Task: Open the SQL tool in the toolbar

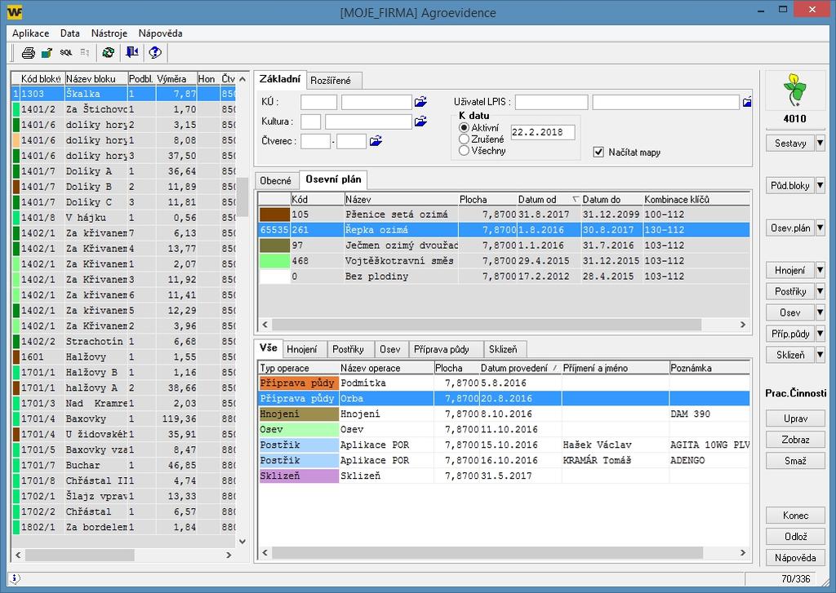Action: coord(65,53)
